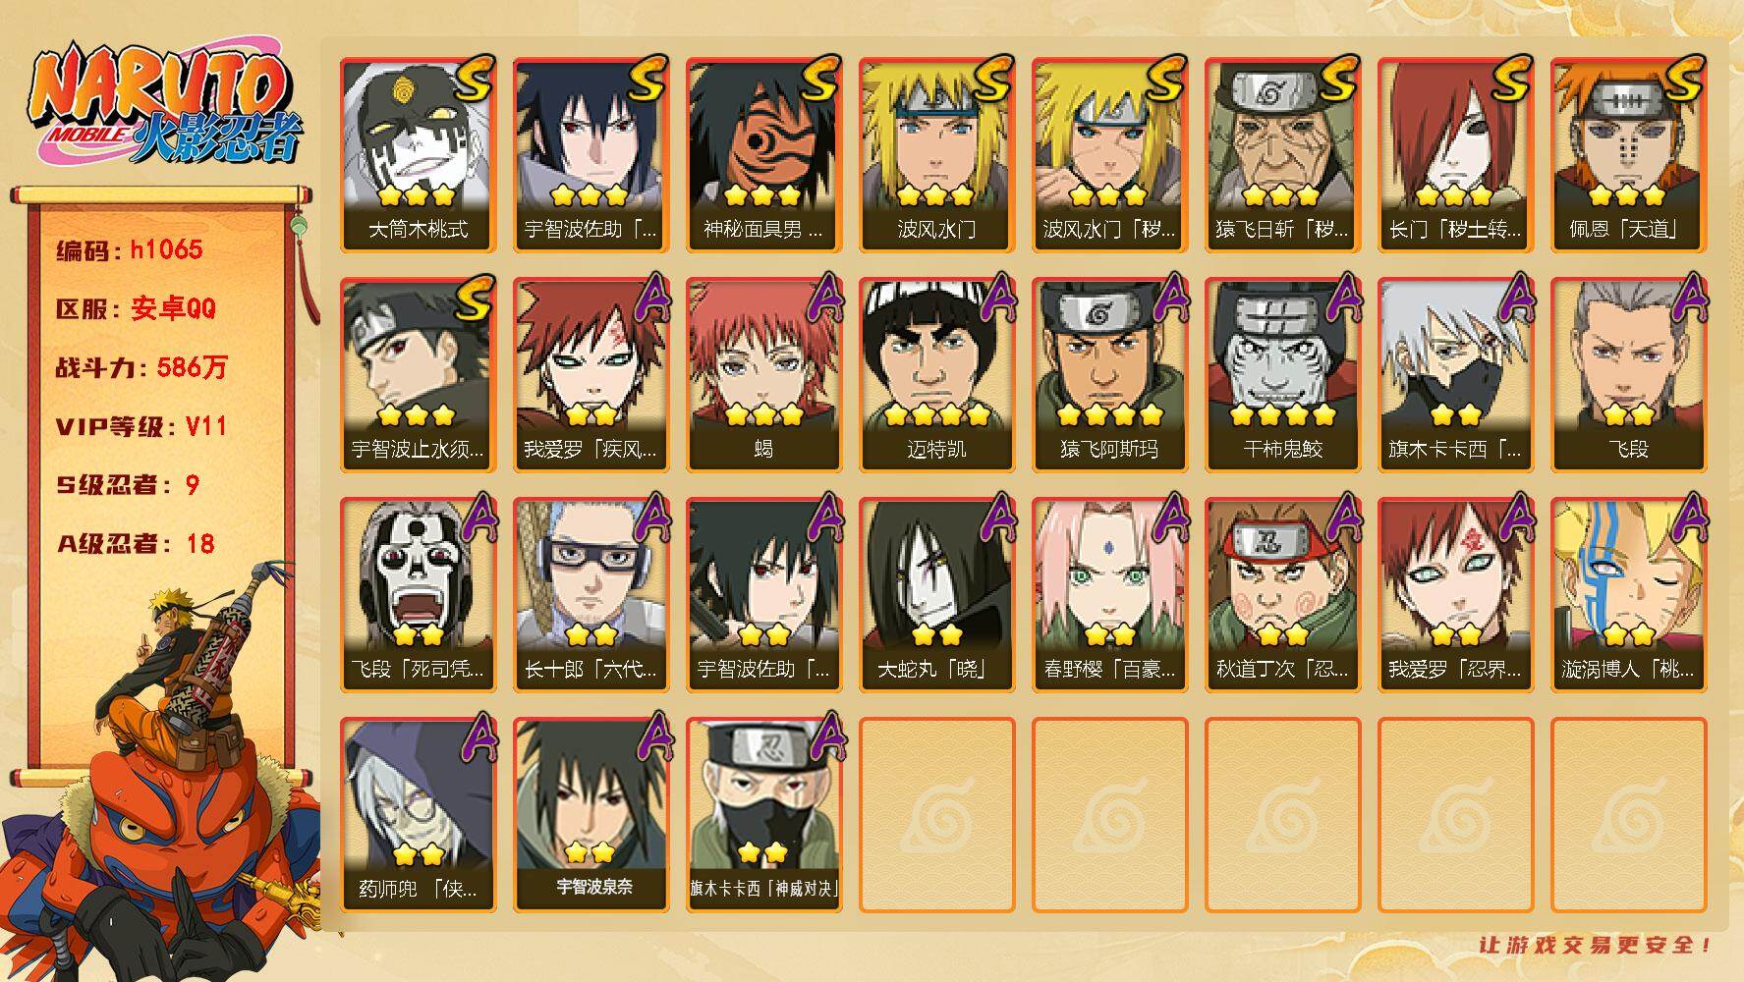Viewport: 1744px width, 982px height.
Task: Select the 春野樱「百豪」 ninja card
Action: click(1109, 595)
